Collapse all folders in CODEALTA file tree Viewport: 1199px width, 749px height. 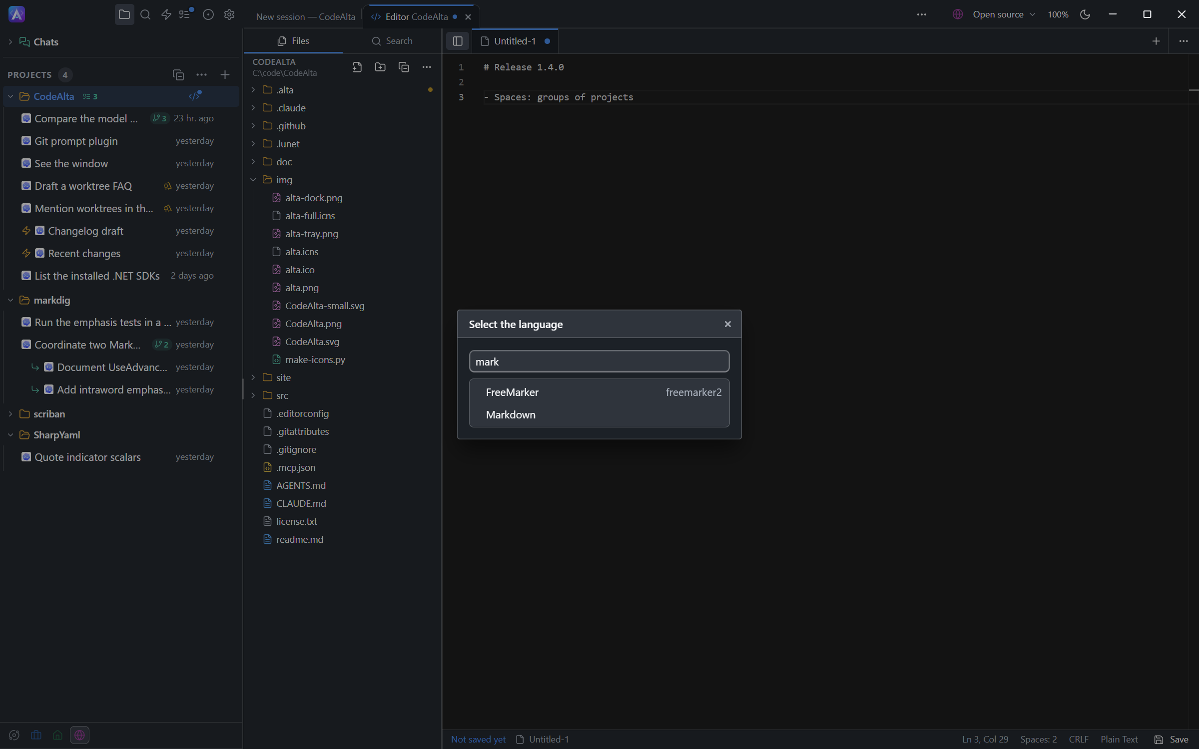point(404,67)
